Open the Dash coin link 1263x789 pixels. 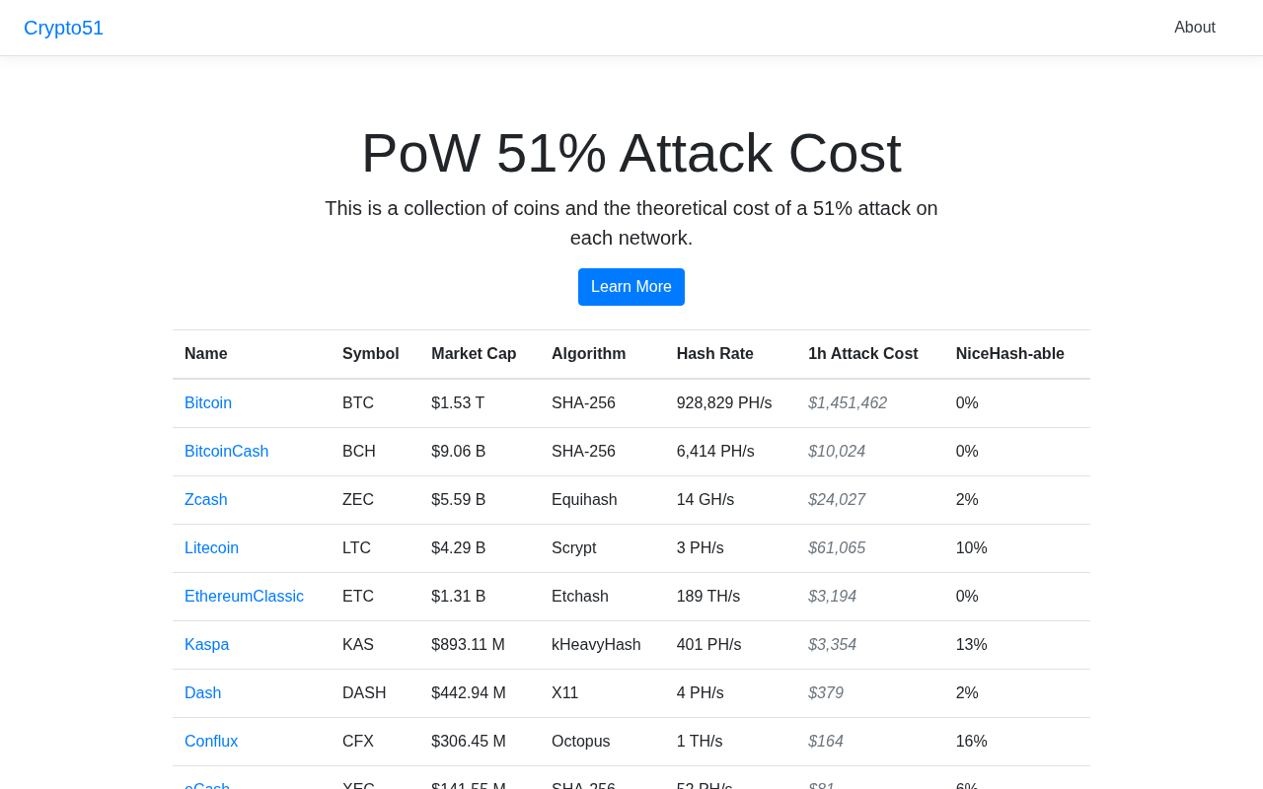pyautogui.click(x=202, y=693)
